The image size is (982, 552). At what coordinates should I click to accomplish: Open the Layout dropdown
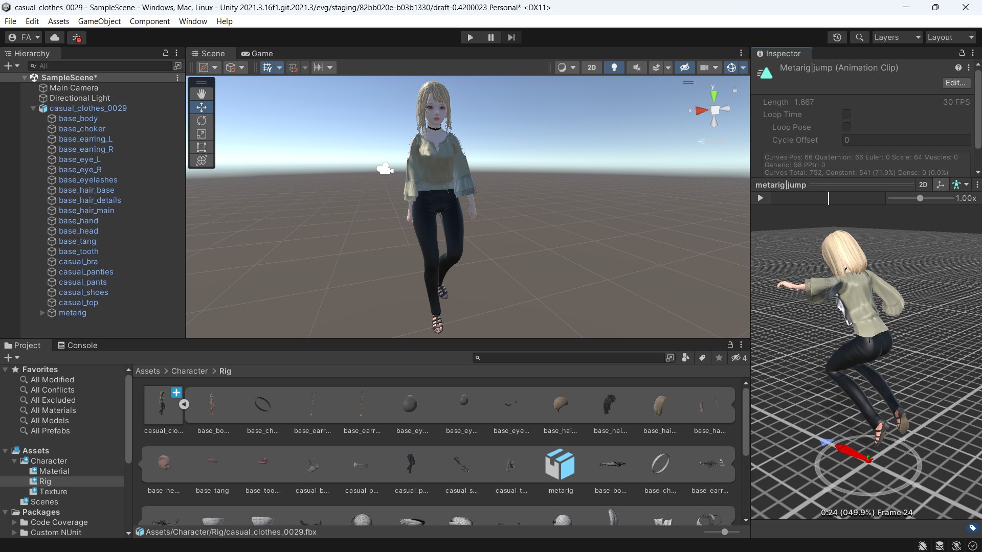pyautogui.click(x=951, y=37)
